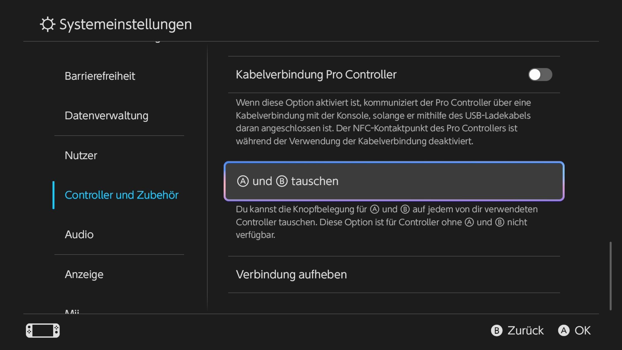The image size is (622, 350).
Task: Click the circled A icon next to OK
Action: [x=564, y=331]
